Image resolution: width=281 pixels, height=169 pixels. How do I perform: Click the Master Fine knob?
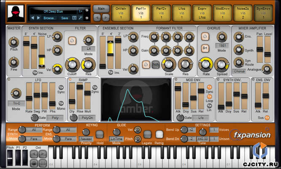(14, 62)
